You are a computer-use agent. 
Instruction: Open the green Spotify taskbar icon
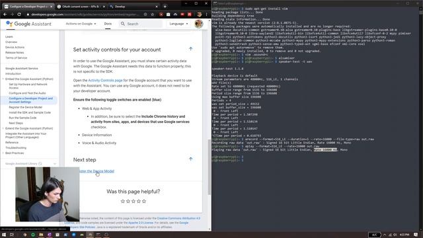33,235
